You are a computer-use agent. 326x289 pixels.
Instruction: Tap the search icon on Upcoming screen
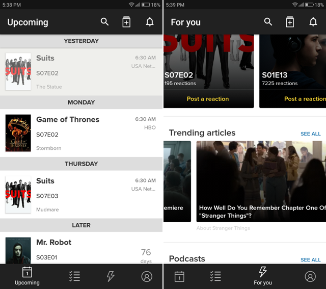(104, 22)
